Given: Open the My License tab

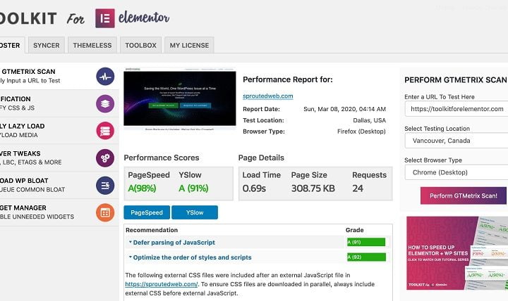Looking at the screenshot, I should point(189,45).
